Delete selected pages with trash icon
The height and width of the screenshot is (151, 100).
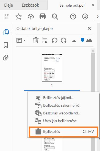[36, 40]
